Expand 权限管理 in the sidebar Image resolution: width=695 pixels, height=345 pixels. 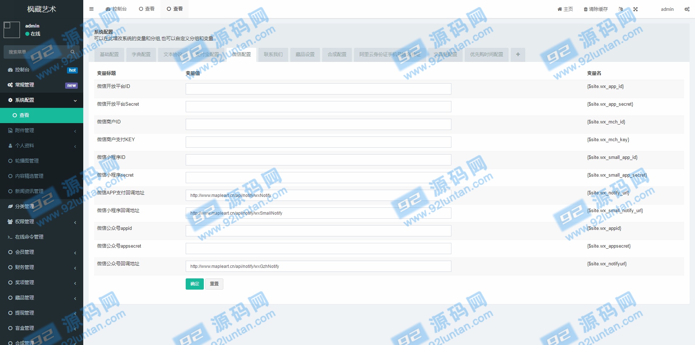(x=42, y=222)
